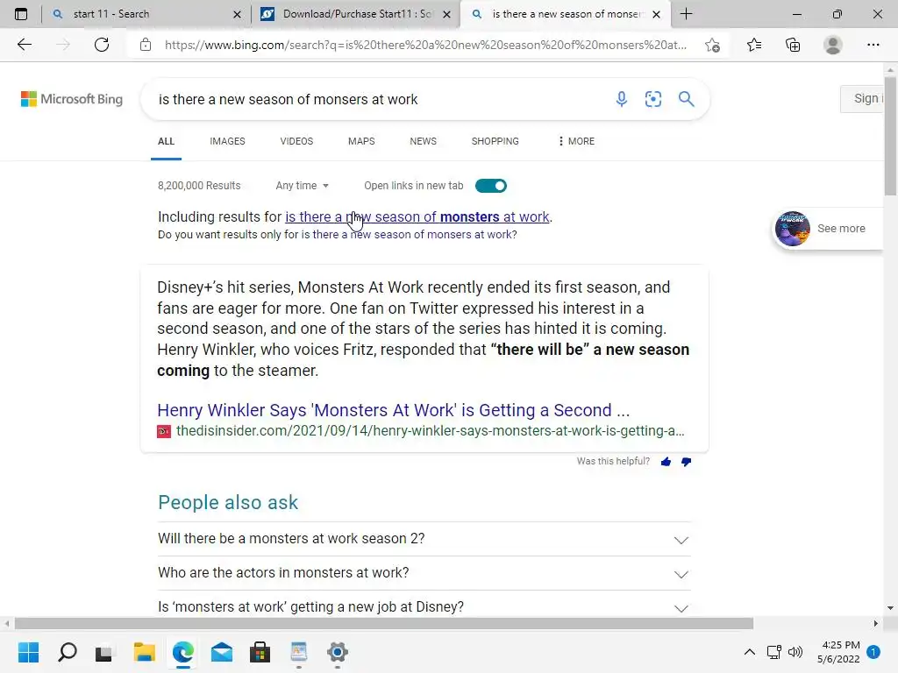Viewport: 898px width, 673px height.
Task: Click Monsters at Work thumbnail image
Action: tap(793, 229)
